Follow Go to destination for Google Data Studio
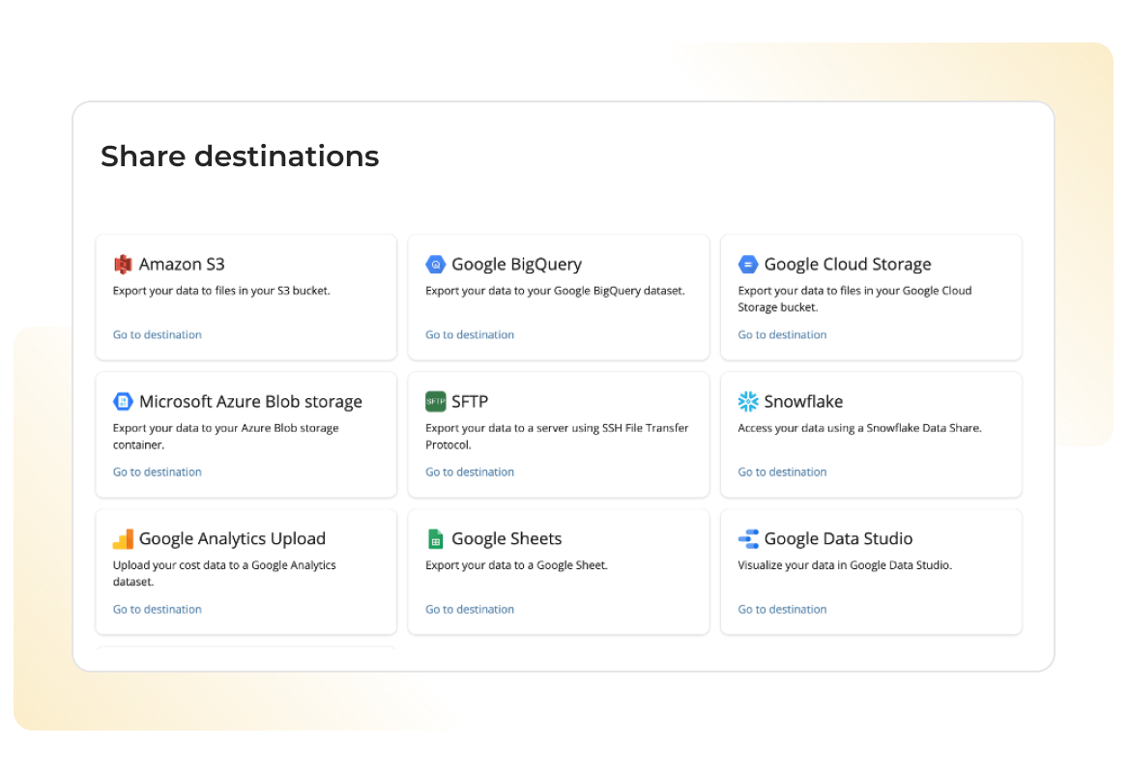The image size is (1129, 773). tap(782, 610)
